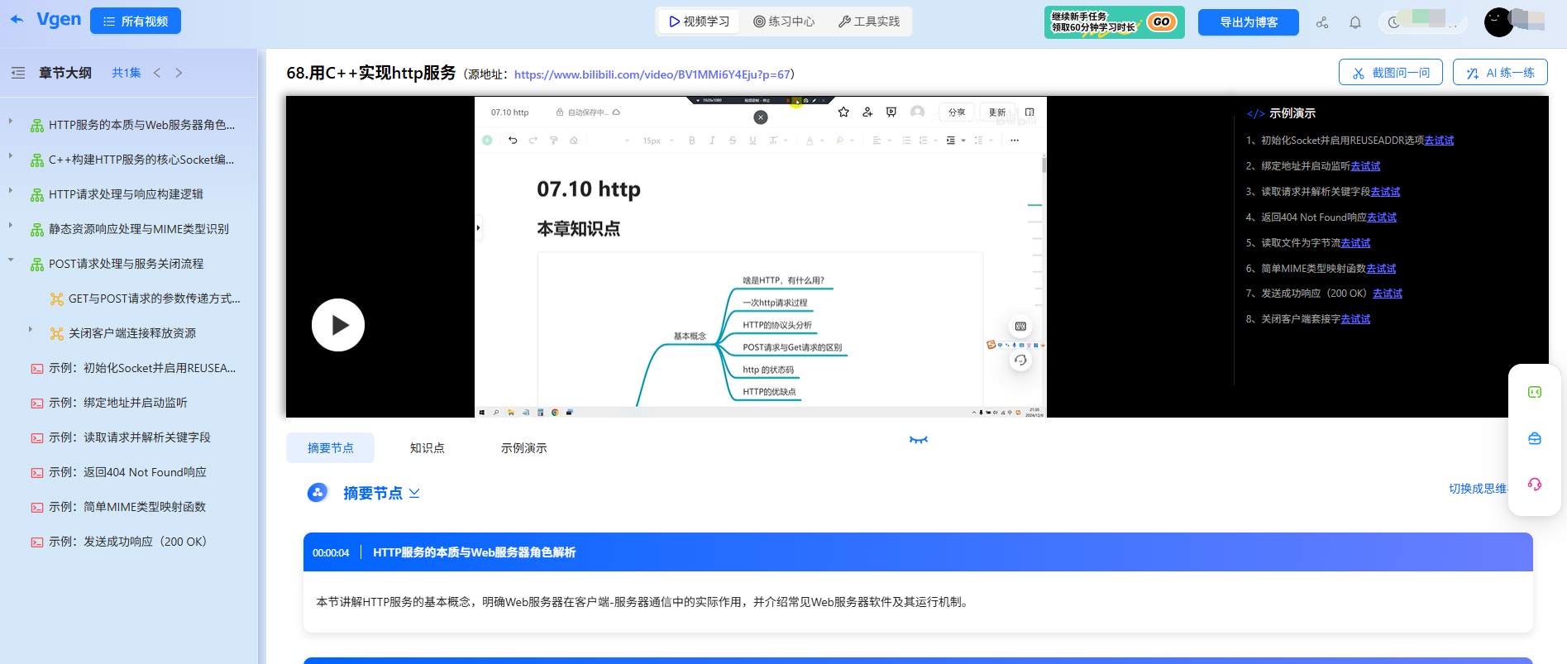Collapse the 章节大纲 sidebar icon
This screenshot has width=1567, height=664.
click(18, 73)
